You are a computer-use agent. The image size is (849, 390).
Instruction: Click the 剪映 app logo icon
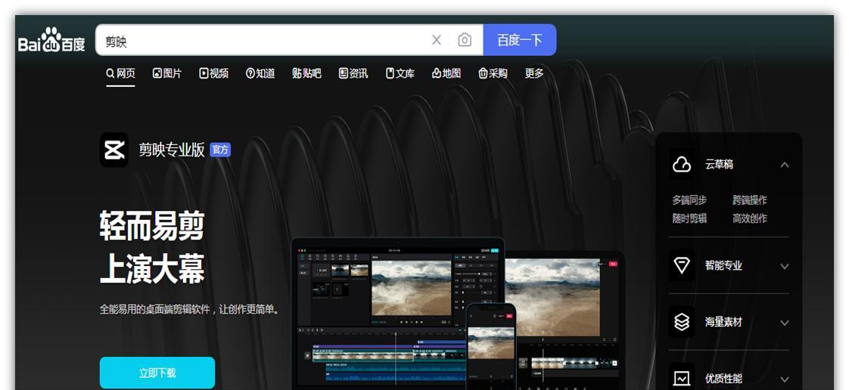coord(114,150)
